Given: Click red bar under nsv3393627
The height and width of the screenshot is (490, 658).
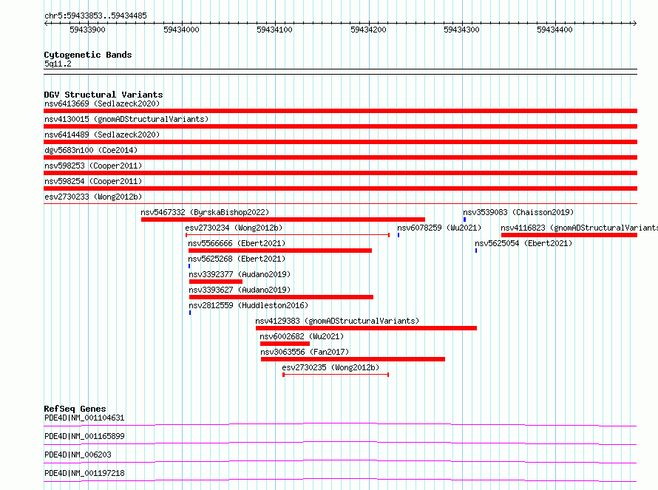Looking at the screenshot, I should [x=281, y=297].
